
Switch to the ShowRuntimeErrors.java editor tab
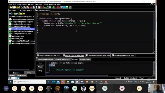pyautogui.click(x=98, y=55)
